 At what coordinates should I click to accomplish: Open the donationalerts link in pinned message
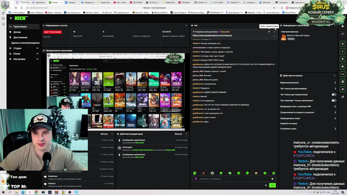(212, 35)
